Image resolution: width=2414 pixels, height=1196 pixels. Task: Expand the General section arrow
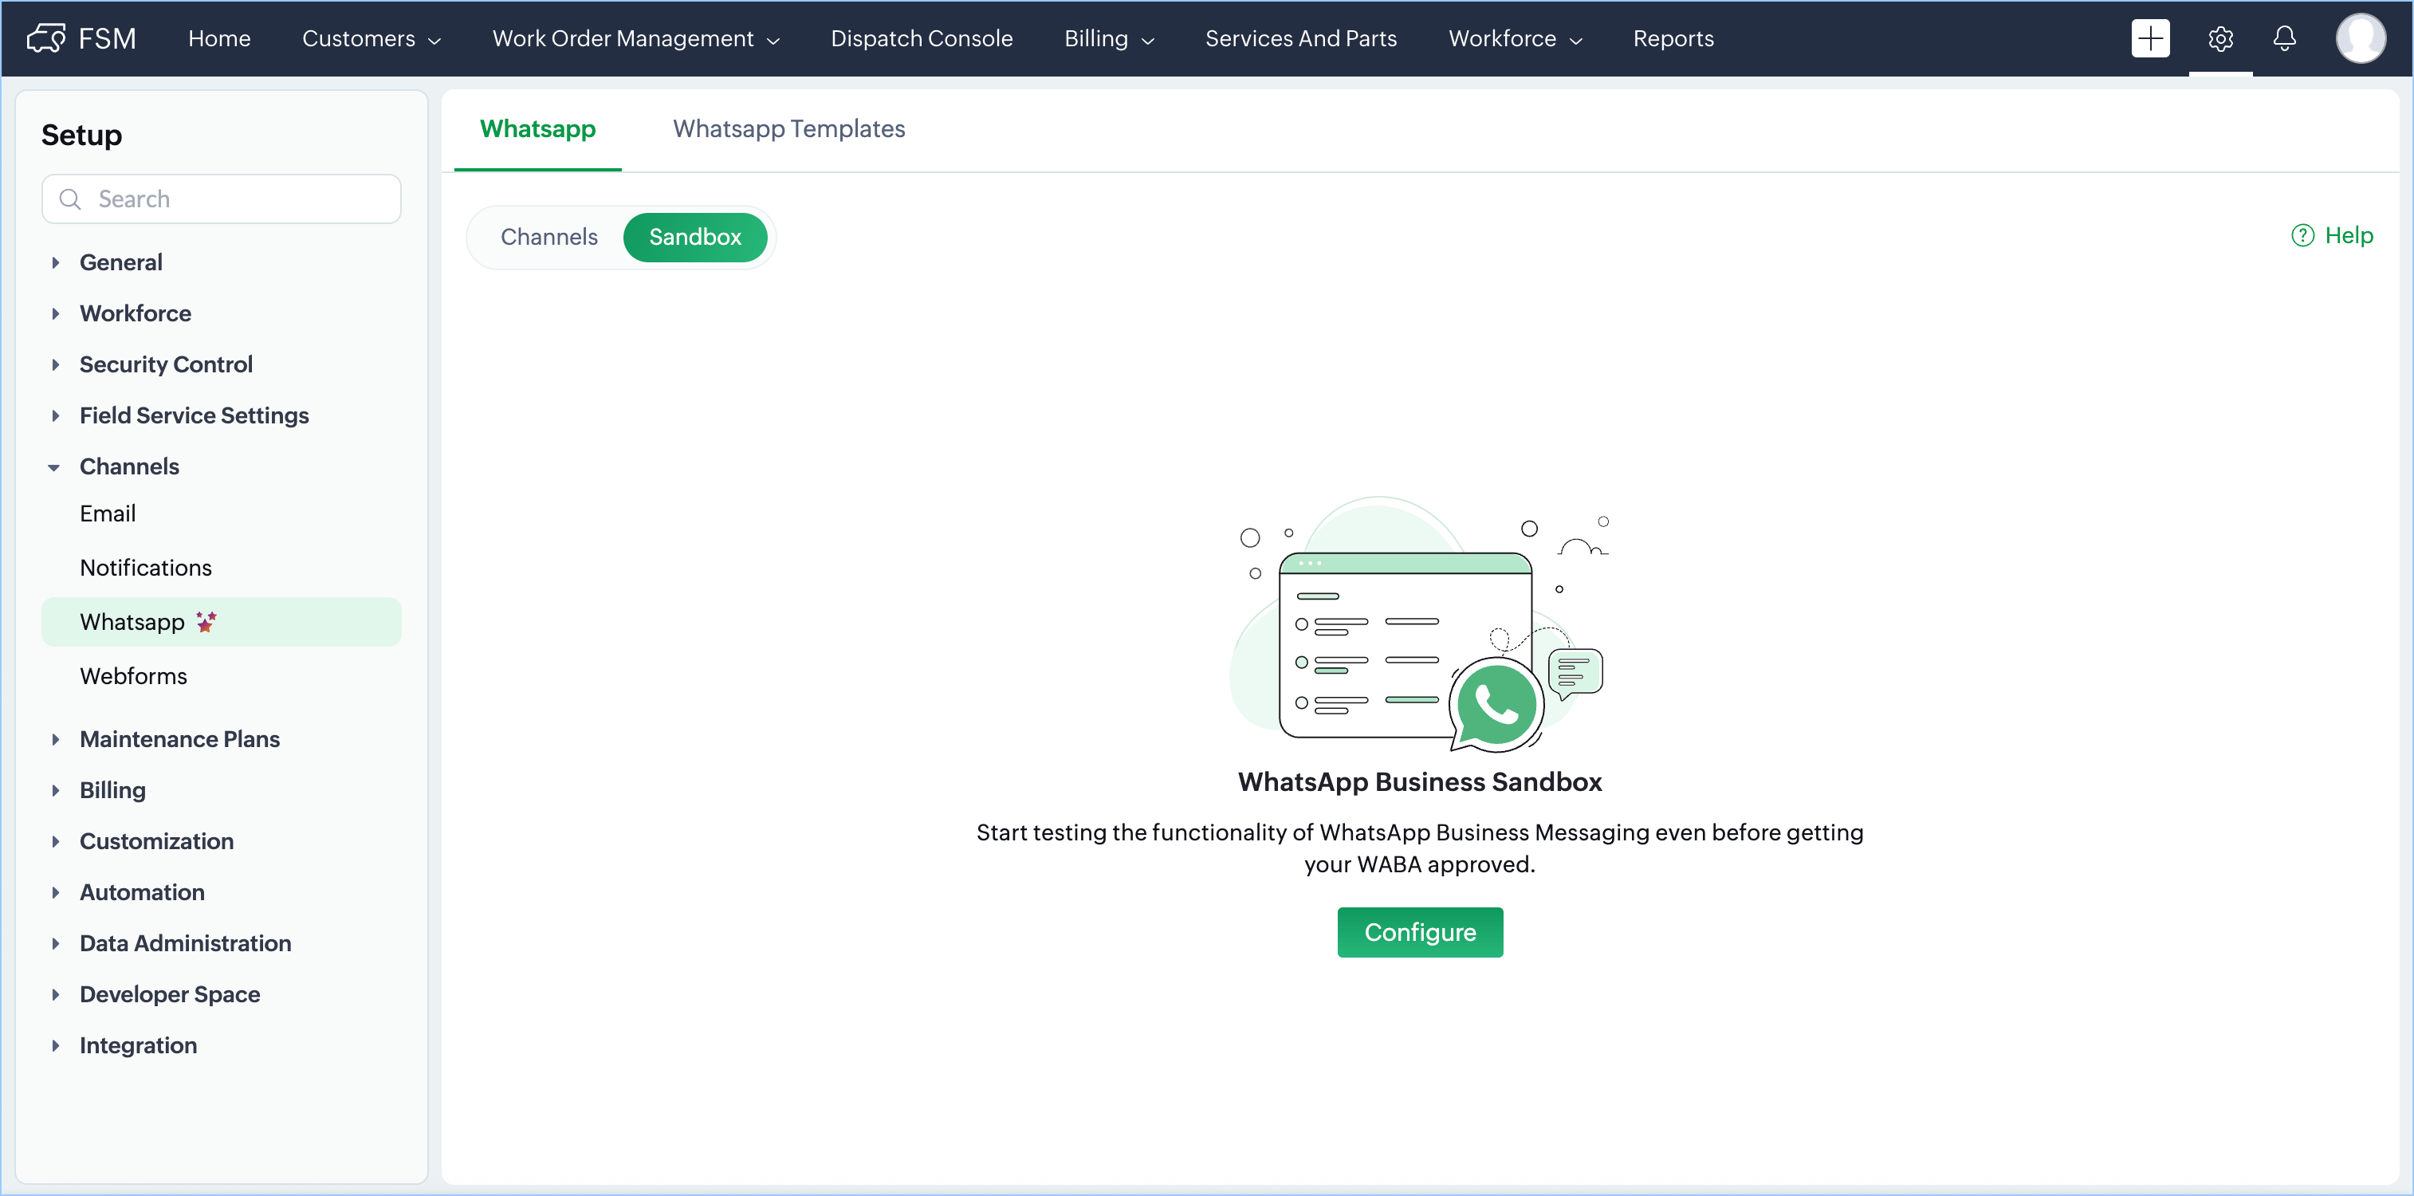(55, 262)
